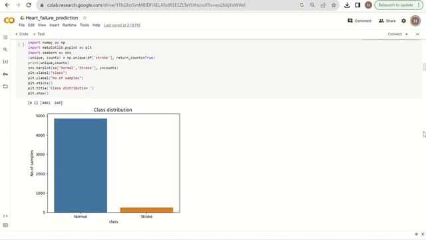Open the Tools menu
The width and height of the screenshot is (426, 240).
pos(85,25)
